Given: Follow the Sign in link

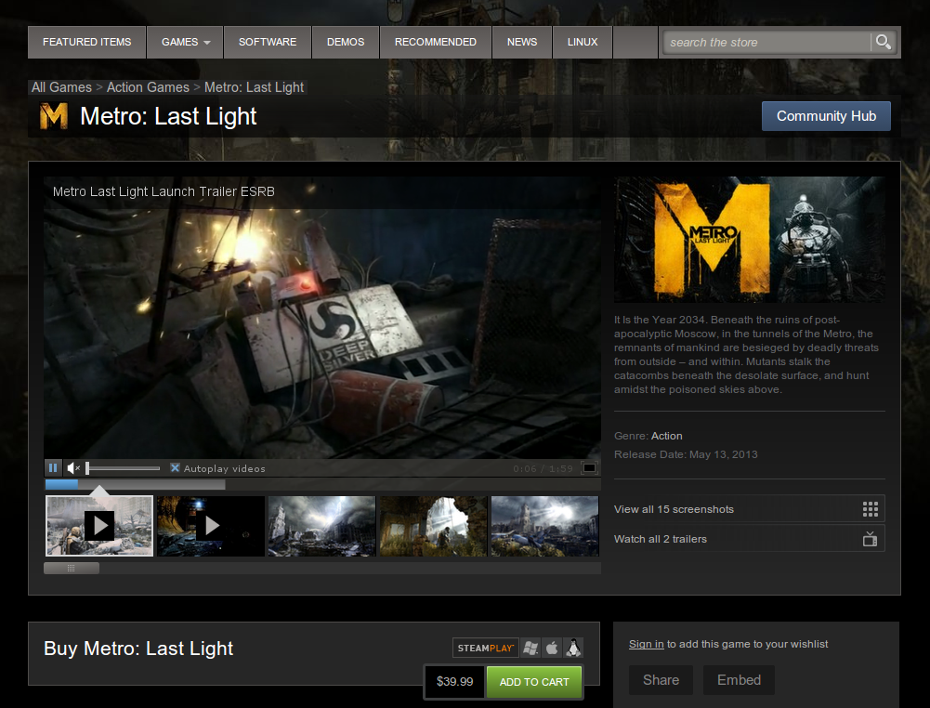Looking at the screenshot, I should 646,644.
